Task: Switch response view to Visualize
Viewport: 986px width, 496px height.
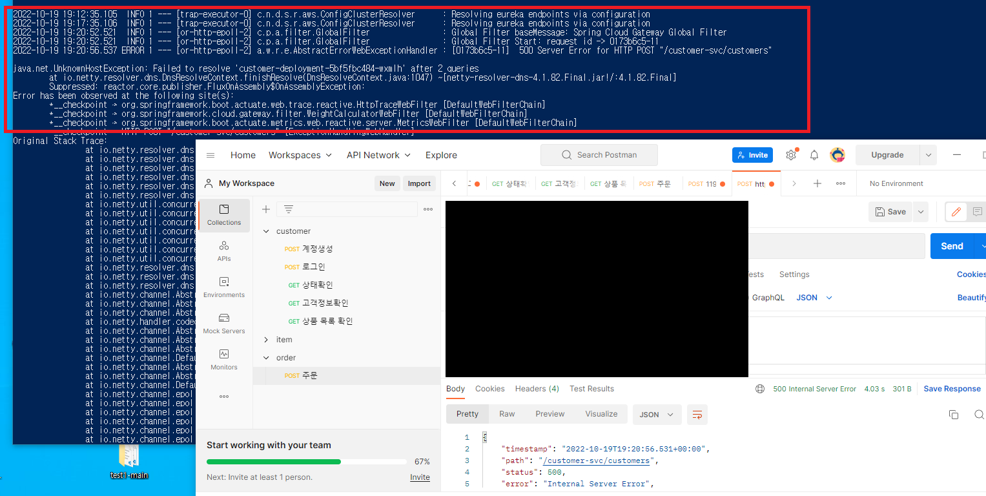Action: [x=601, y=414]
